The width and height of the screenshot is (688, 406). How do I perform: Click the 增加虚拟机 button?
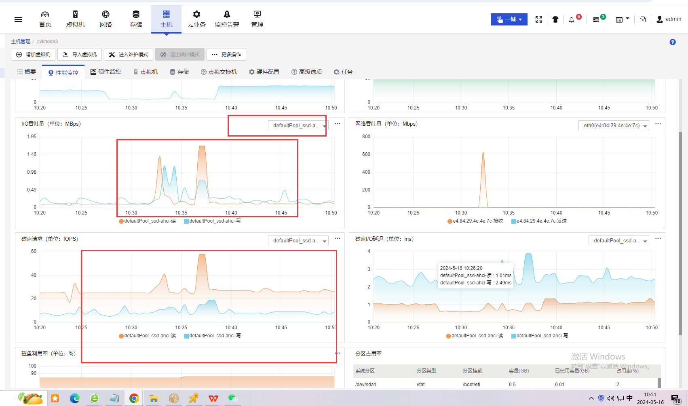point(33,55)
